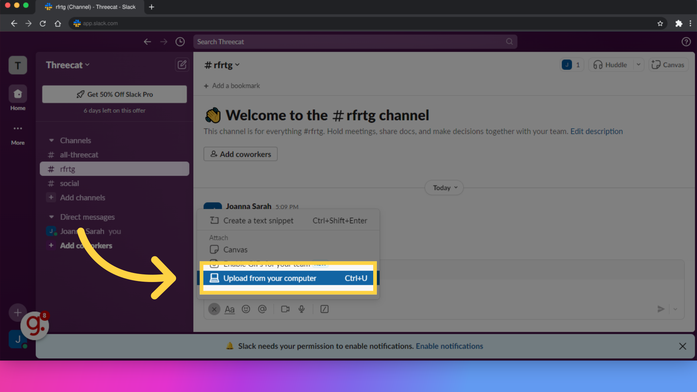Click the Edit description link
Screen dimensions: 697x392
click(596, 132)
